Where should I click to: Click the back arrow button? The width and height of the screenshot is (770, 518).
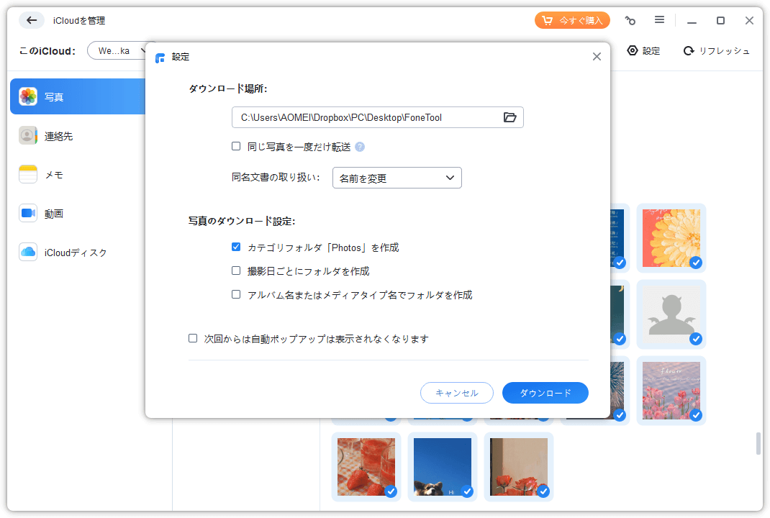(x=32, y=20)
